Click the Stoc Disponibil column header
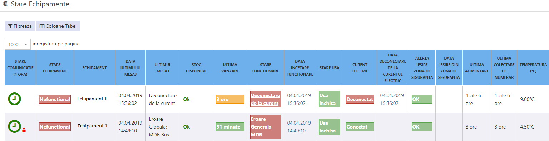The image size is (549, 141). coord(196,68)
